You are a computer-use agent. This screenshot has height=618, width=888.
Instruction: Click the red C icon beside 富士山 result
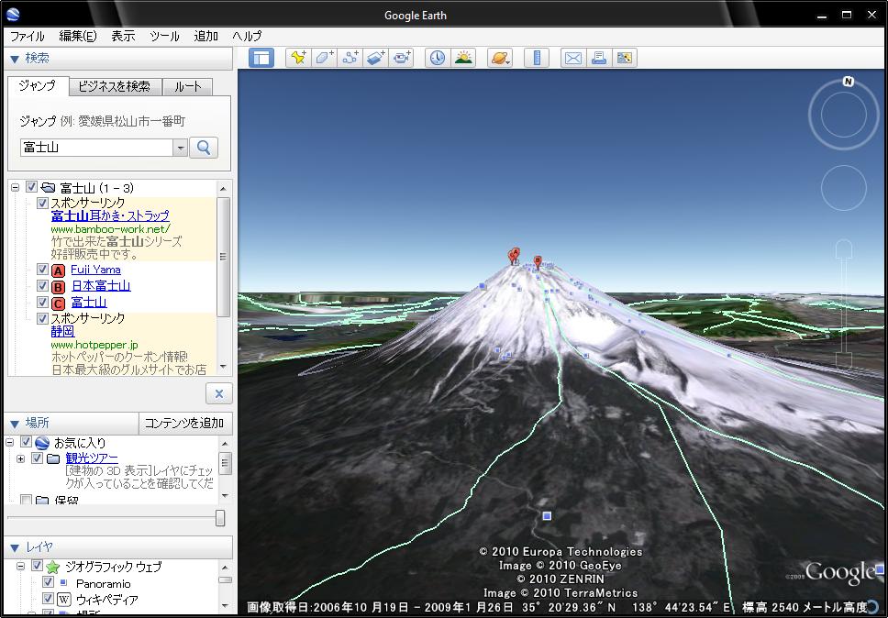click(x=58, y=303)
